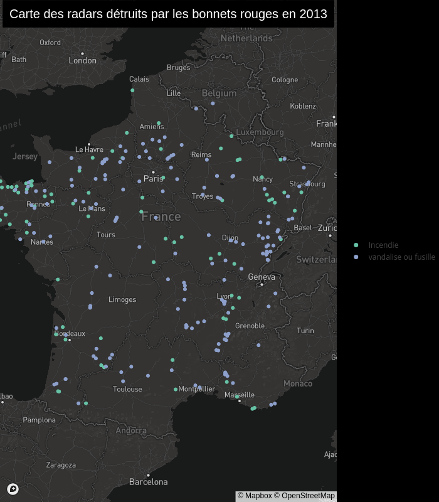Viewport: 439px width, 502px height.
Task: Toggle the 'vandalise ou fusille' trace
Action: pyautogui.click(x=401, y=257)
